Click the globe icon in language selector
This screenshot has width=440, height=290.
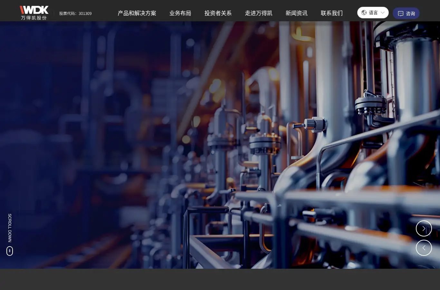coord(364,13)
